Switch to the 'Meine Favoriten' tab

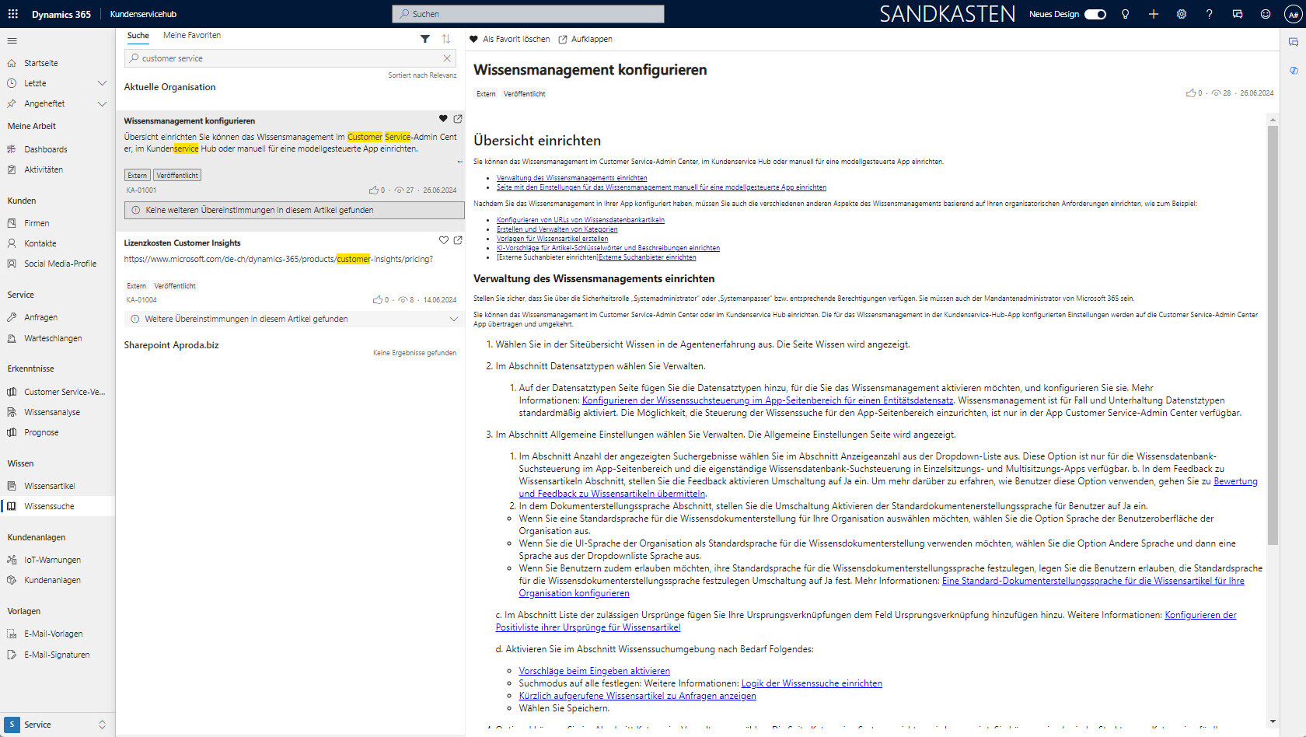tap(191, 35)
